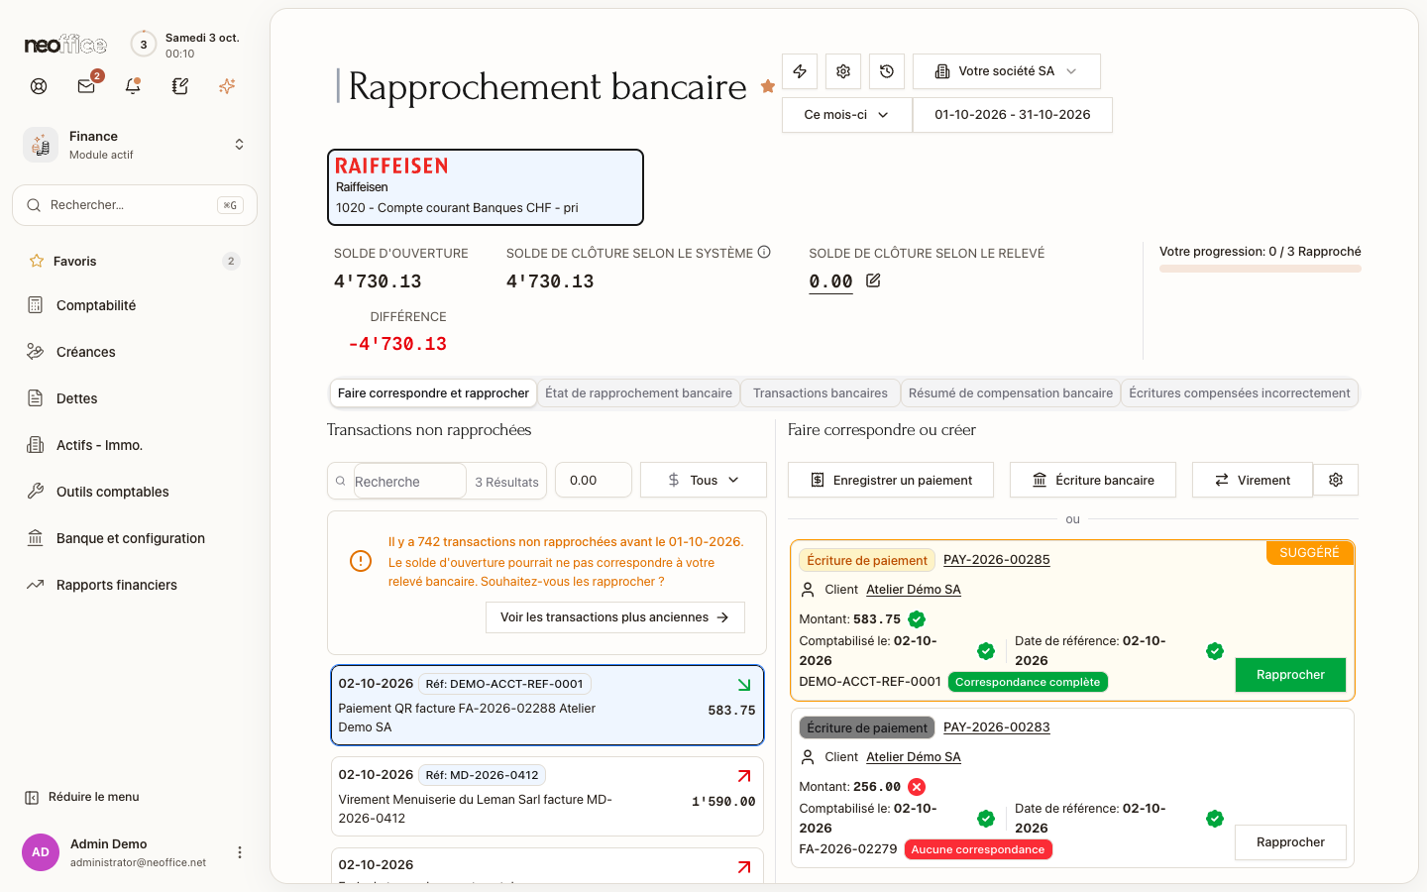Switch to Résumé de compensation bancaire tab
Viewport: 1427px width, 892px height.
point(1011,393)
